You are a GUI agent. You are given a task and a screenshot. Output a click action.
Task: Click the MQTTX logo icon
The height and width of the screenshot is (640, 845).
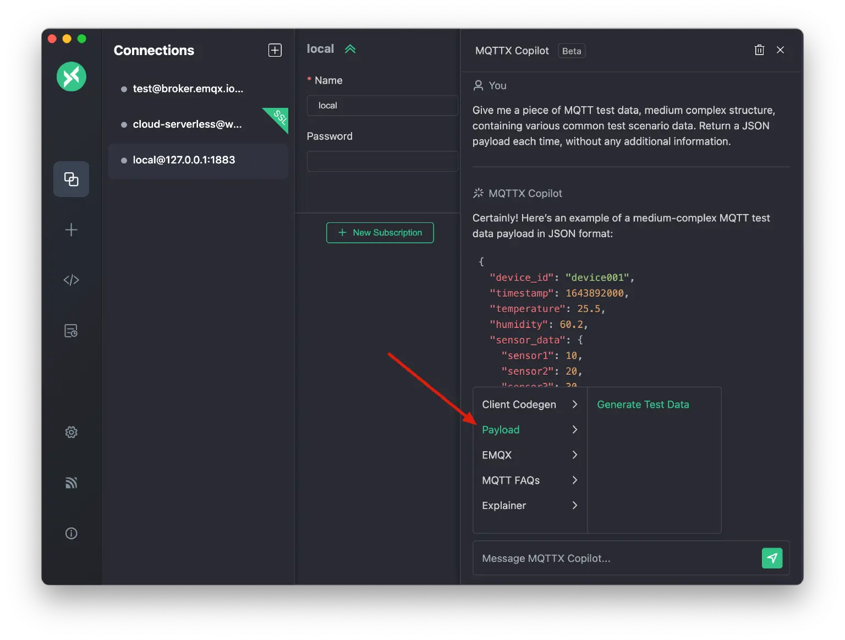click(x=71, y=76)
